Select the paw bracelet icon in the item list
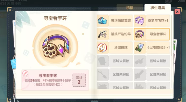The height and width of the screenshot is (102, 186). click(x=139, y=34)
